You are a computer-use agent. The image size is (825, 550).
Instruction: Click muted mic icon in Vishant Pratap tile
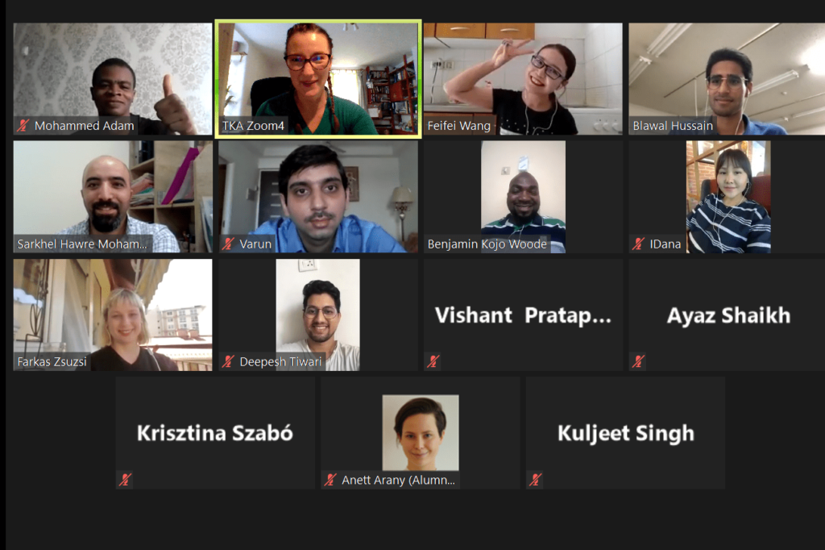(x=433, y=361)
